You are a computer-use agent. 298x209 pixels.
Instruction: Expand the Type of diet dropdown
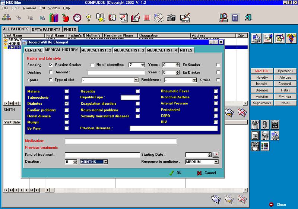(136, 80)
